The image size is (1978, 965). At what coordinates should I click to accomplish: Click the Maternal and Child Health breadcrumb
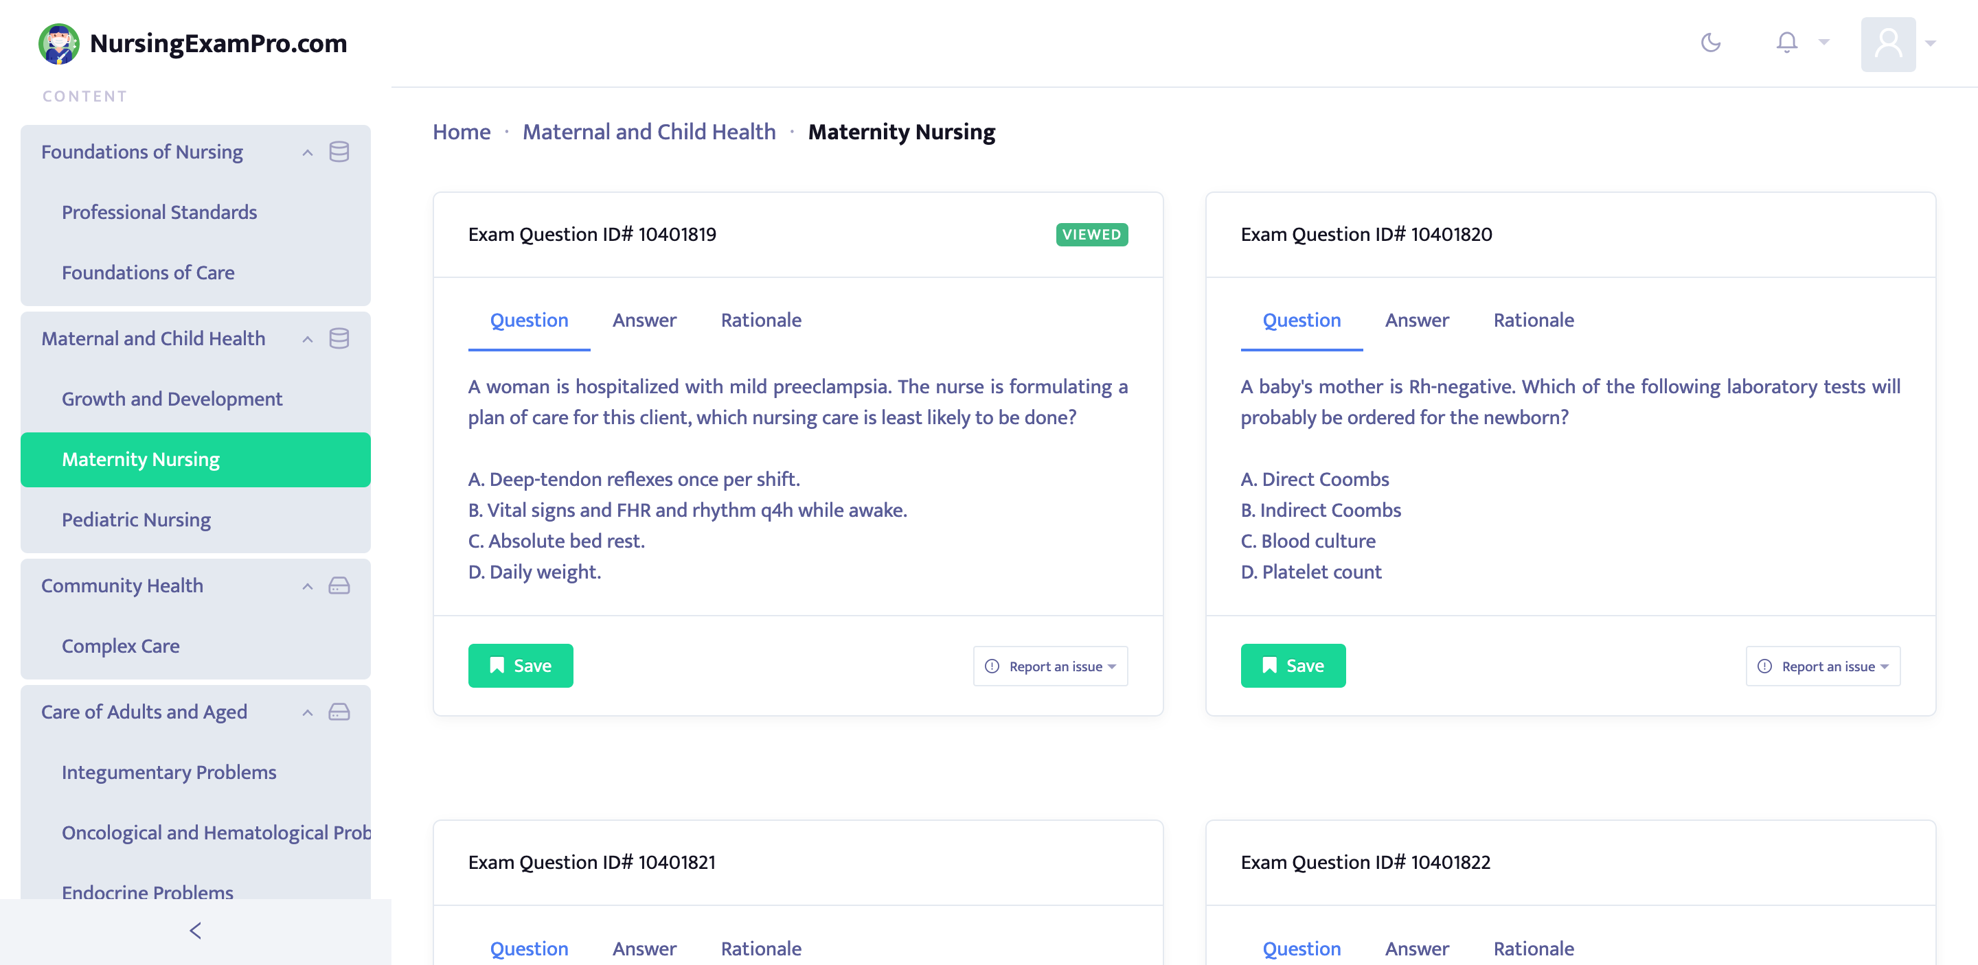(x=649, y=131)
